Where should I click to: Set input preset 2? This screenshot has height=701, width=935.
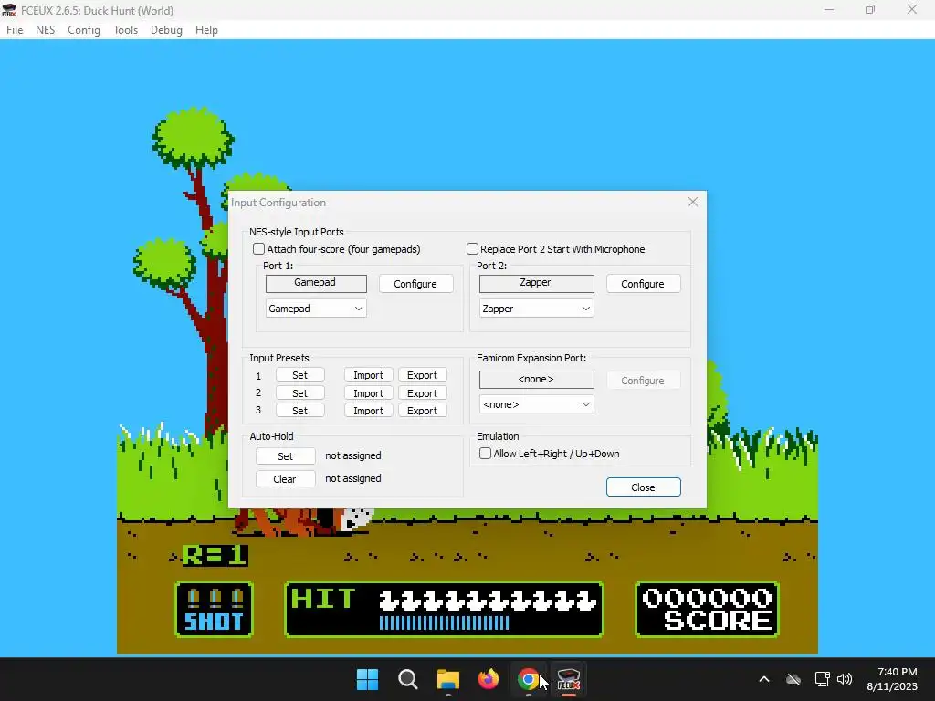coord(299,392)
